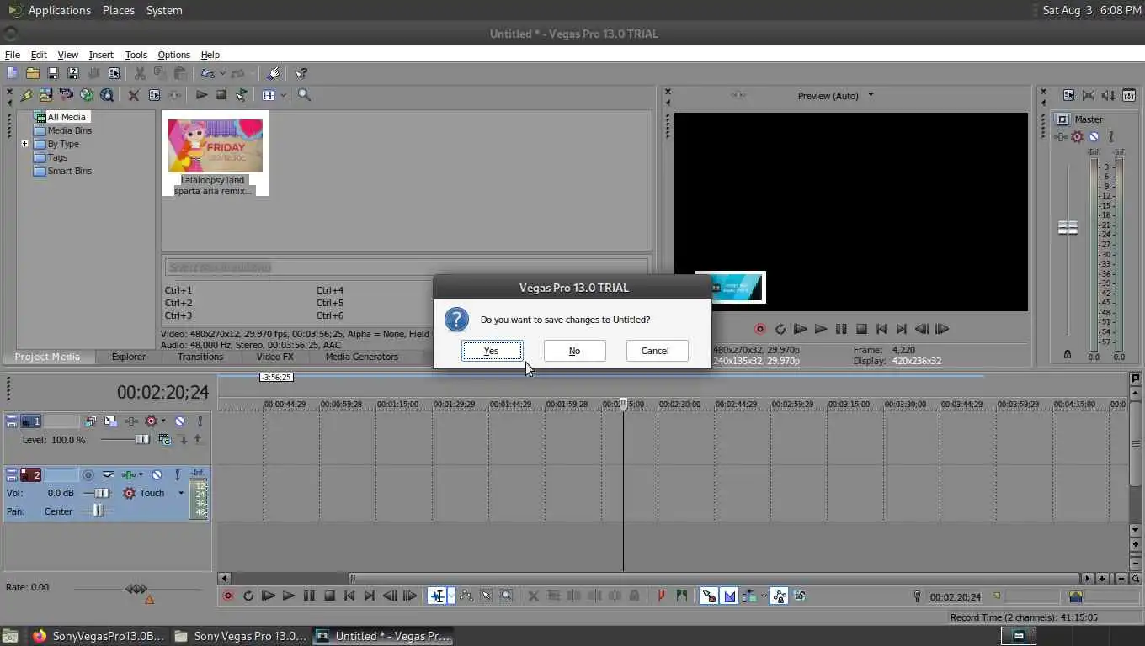Start media preview in Project Media toolbar
1145x646 pixels.
[x=201, y=95]
